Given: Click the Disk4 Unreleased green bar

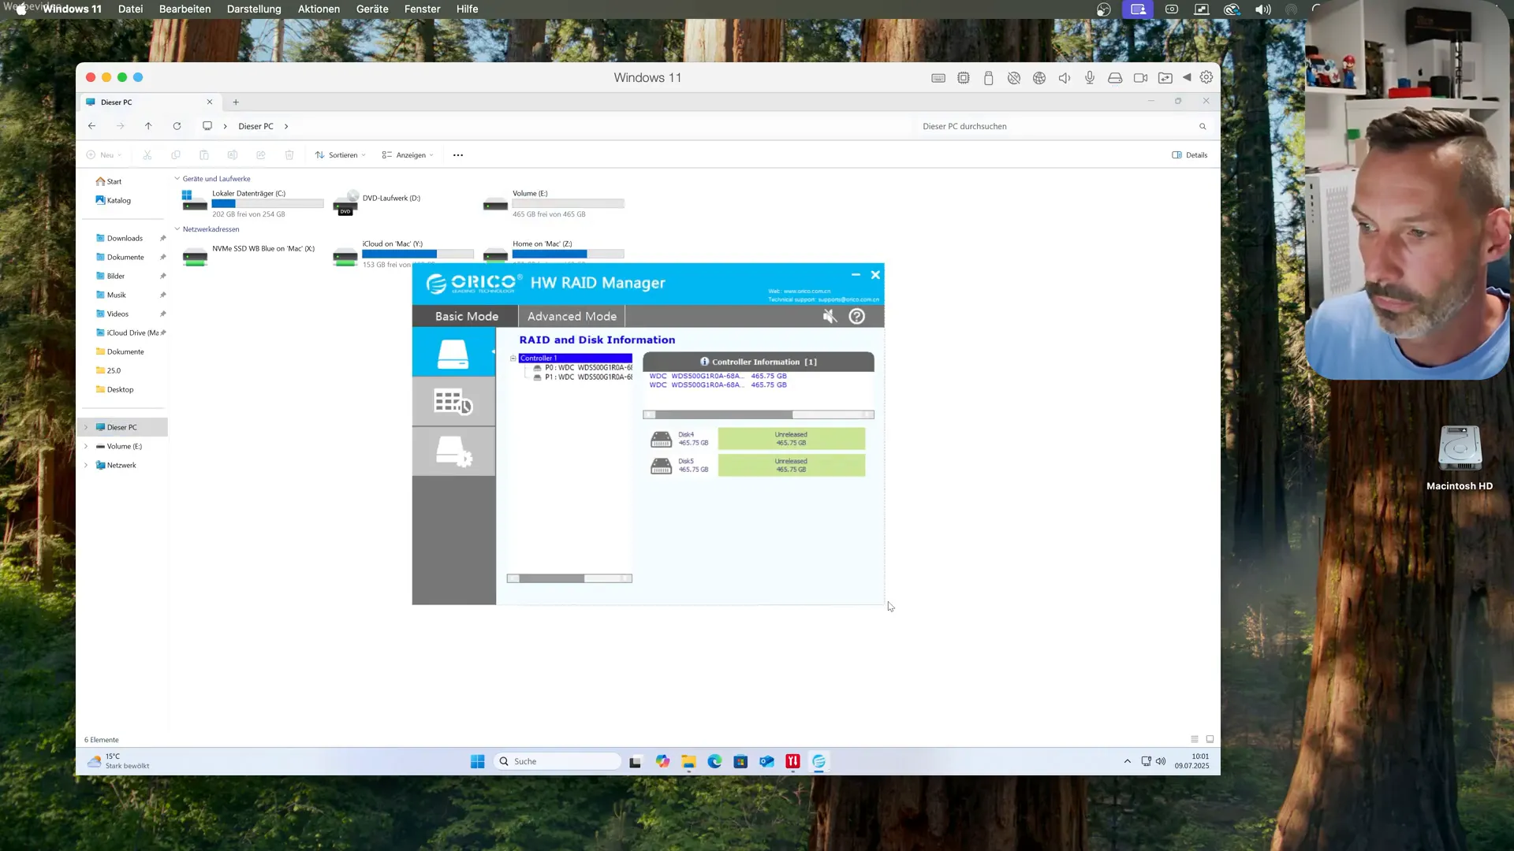Looking at the screenshot, I should [791, 439].
